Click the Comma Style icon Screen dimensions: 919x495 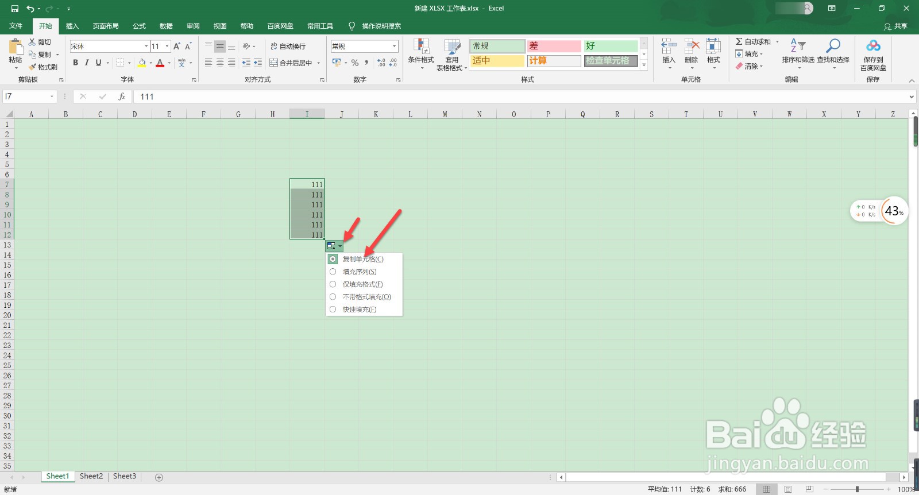pos(366,63)
